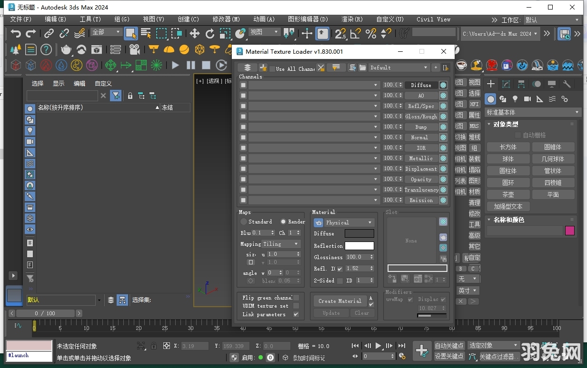Select the Rotate transform tool
The height and width of the screenshot is (368, 587).
210,33
